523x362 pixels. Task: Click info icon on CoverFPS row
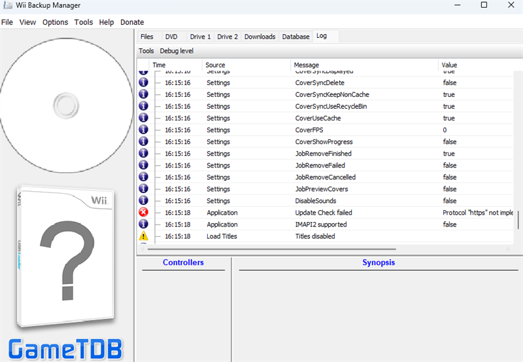click(x=143, y=130)
